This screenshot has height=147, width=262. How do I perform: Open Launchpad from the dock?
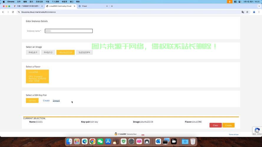(x=77, y=141)
